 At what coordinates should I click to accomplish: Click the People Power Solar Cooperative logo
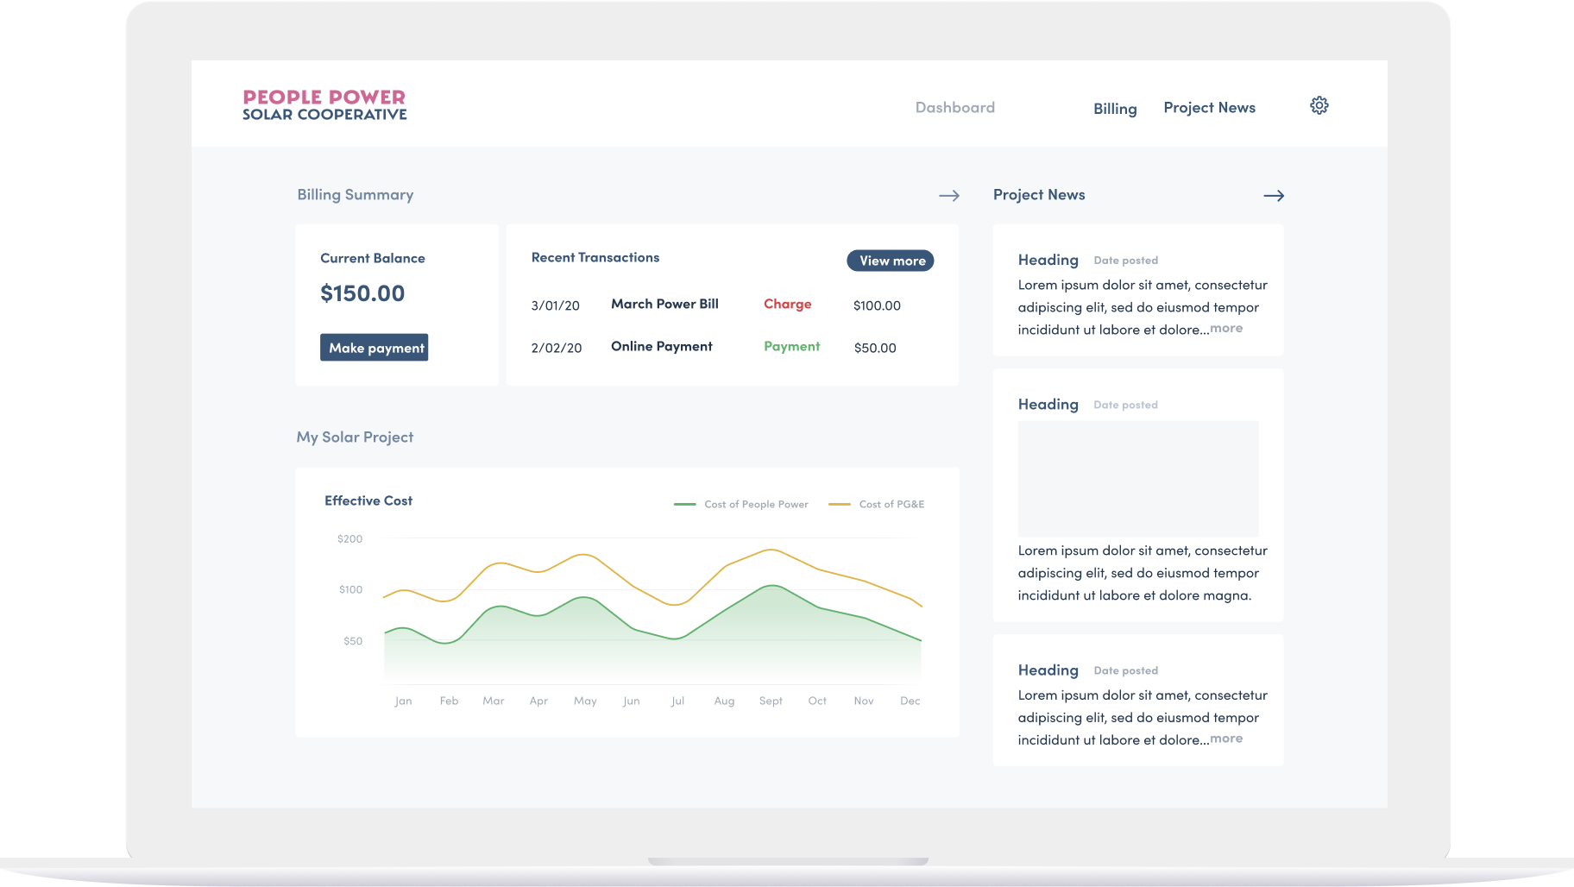(324, 104)
